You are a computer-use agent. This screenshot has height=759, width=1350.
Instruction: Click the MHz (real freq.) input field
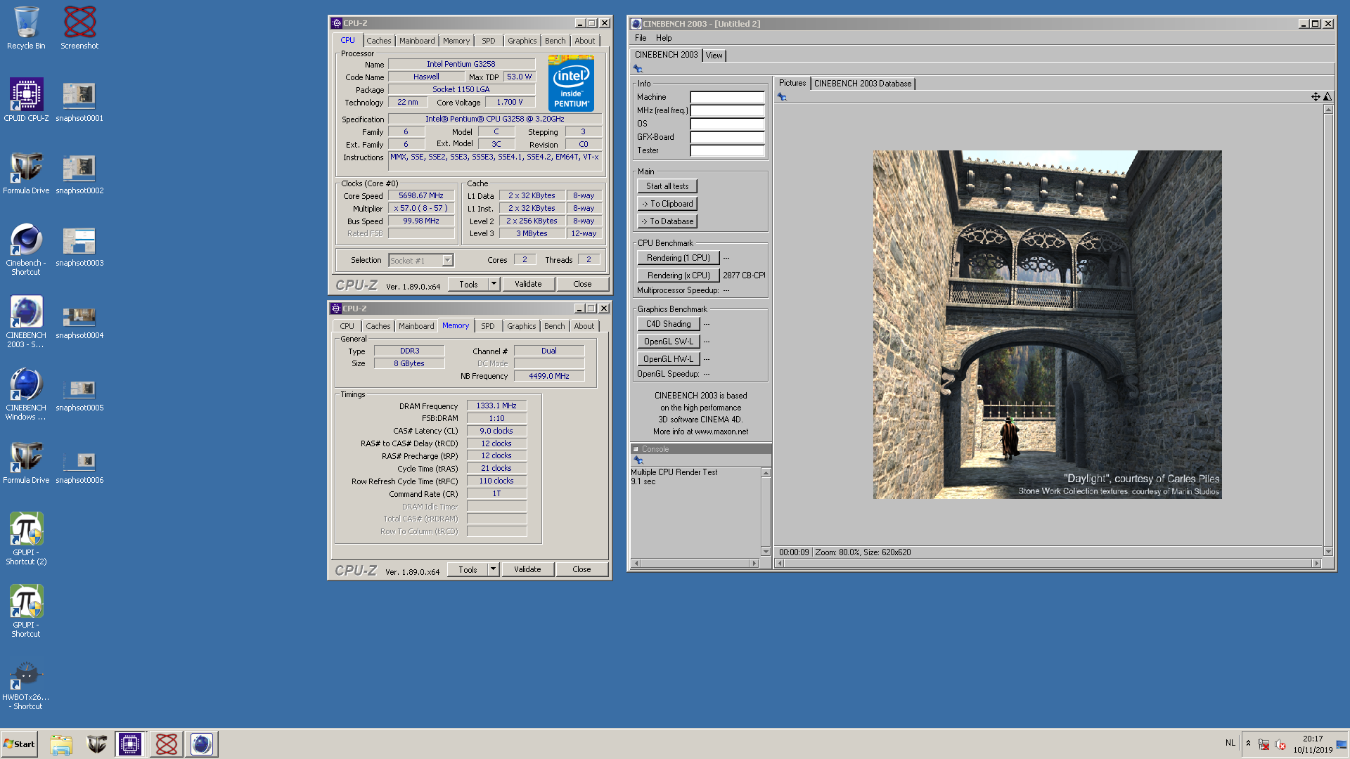(x=727, y=110)
